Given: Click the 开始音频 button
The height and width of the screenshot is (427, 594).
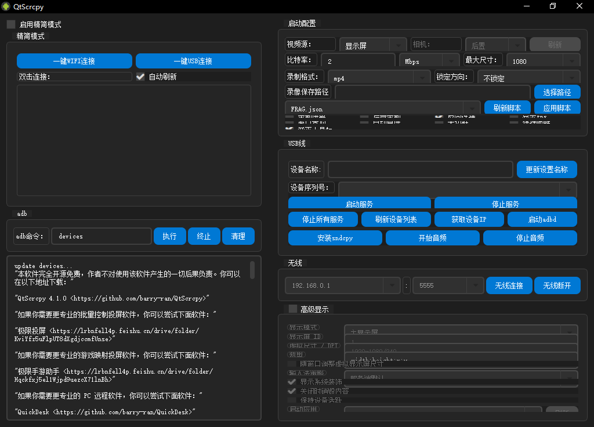Looking at the screenshot, I should [x=433, y=238].
